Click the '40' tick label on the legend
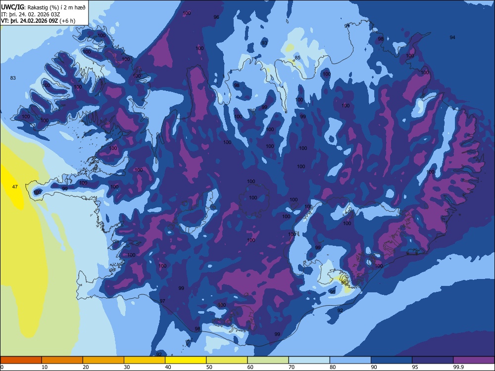 pyautogui.click(x=168, y=367)
